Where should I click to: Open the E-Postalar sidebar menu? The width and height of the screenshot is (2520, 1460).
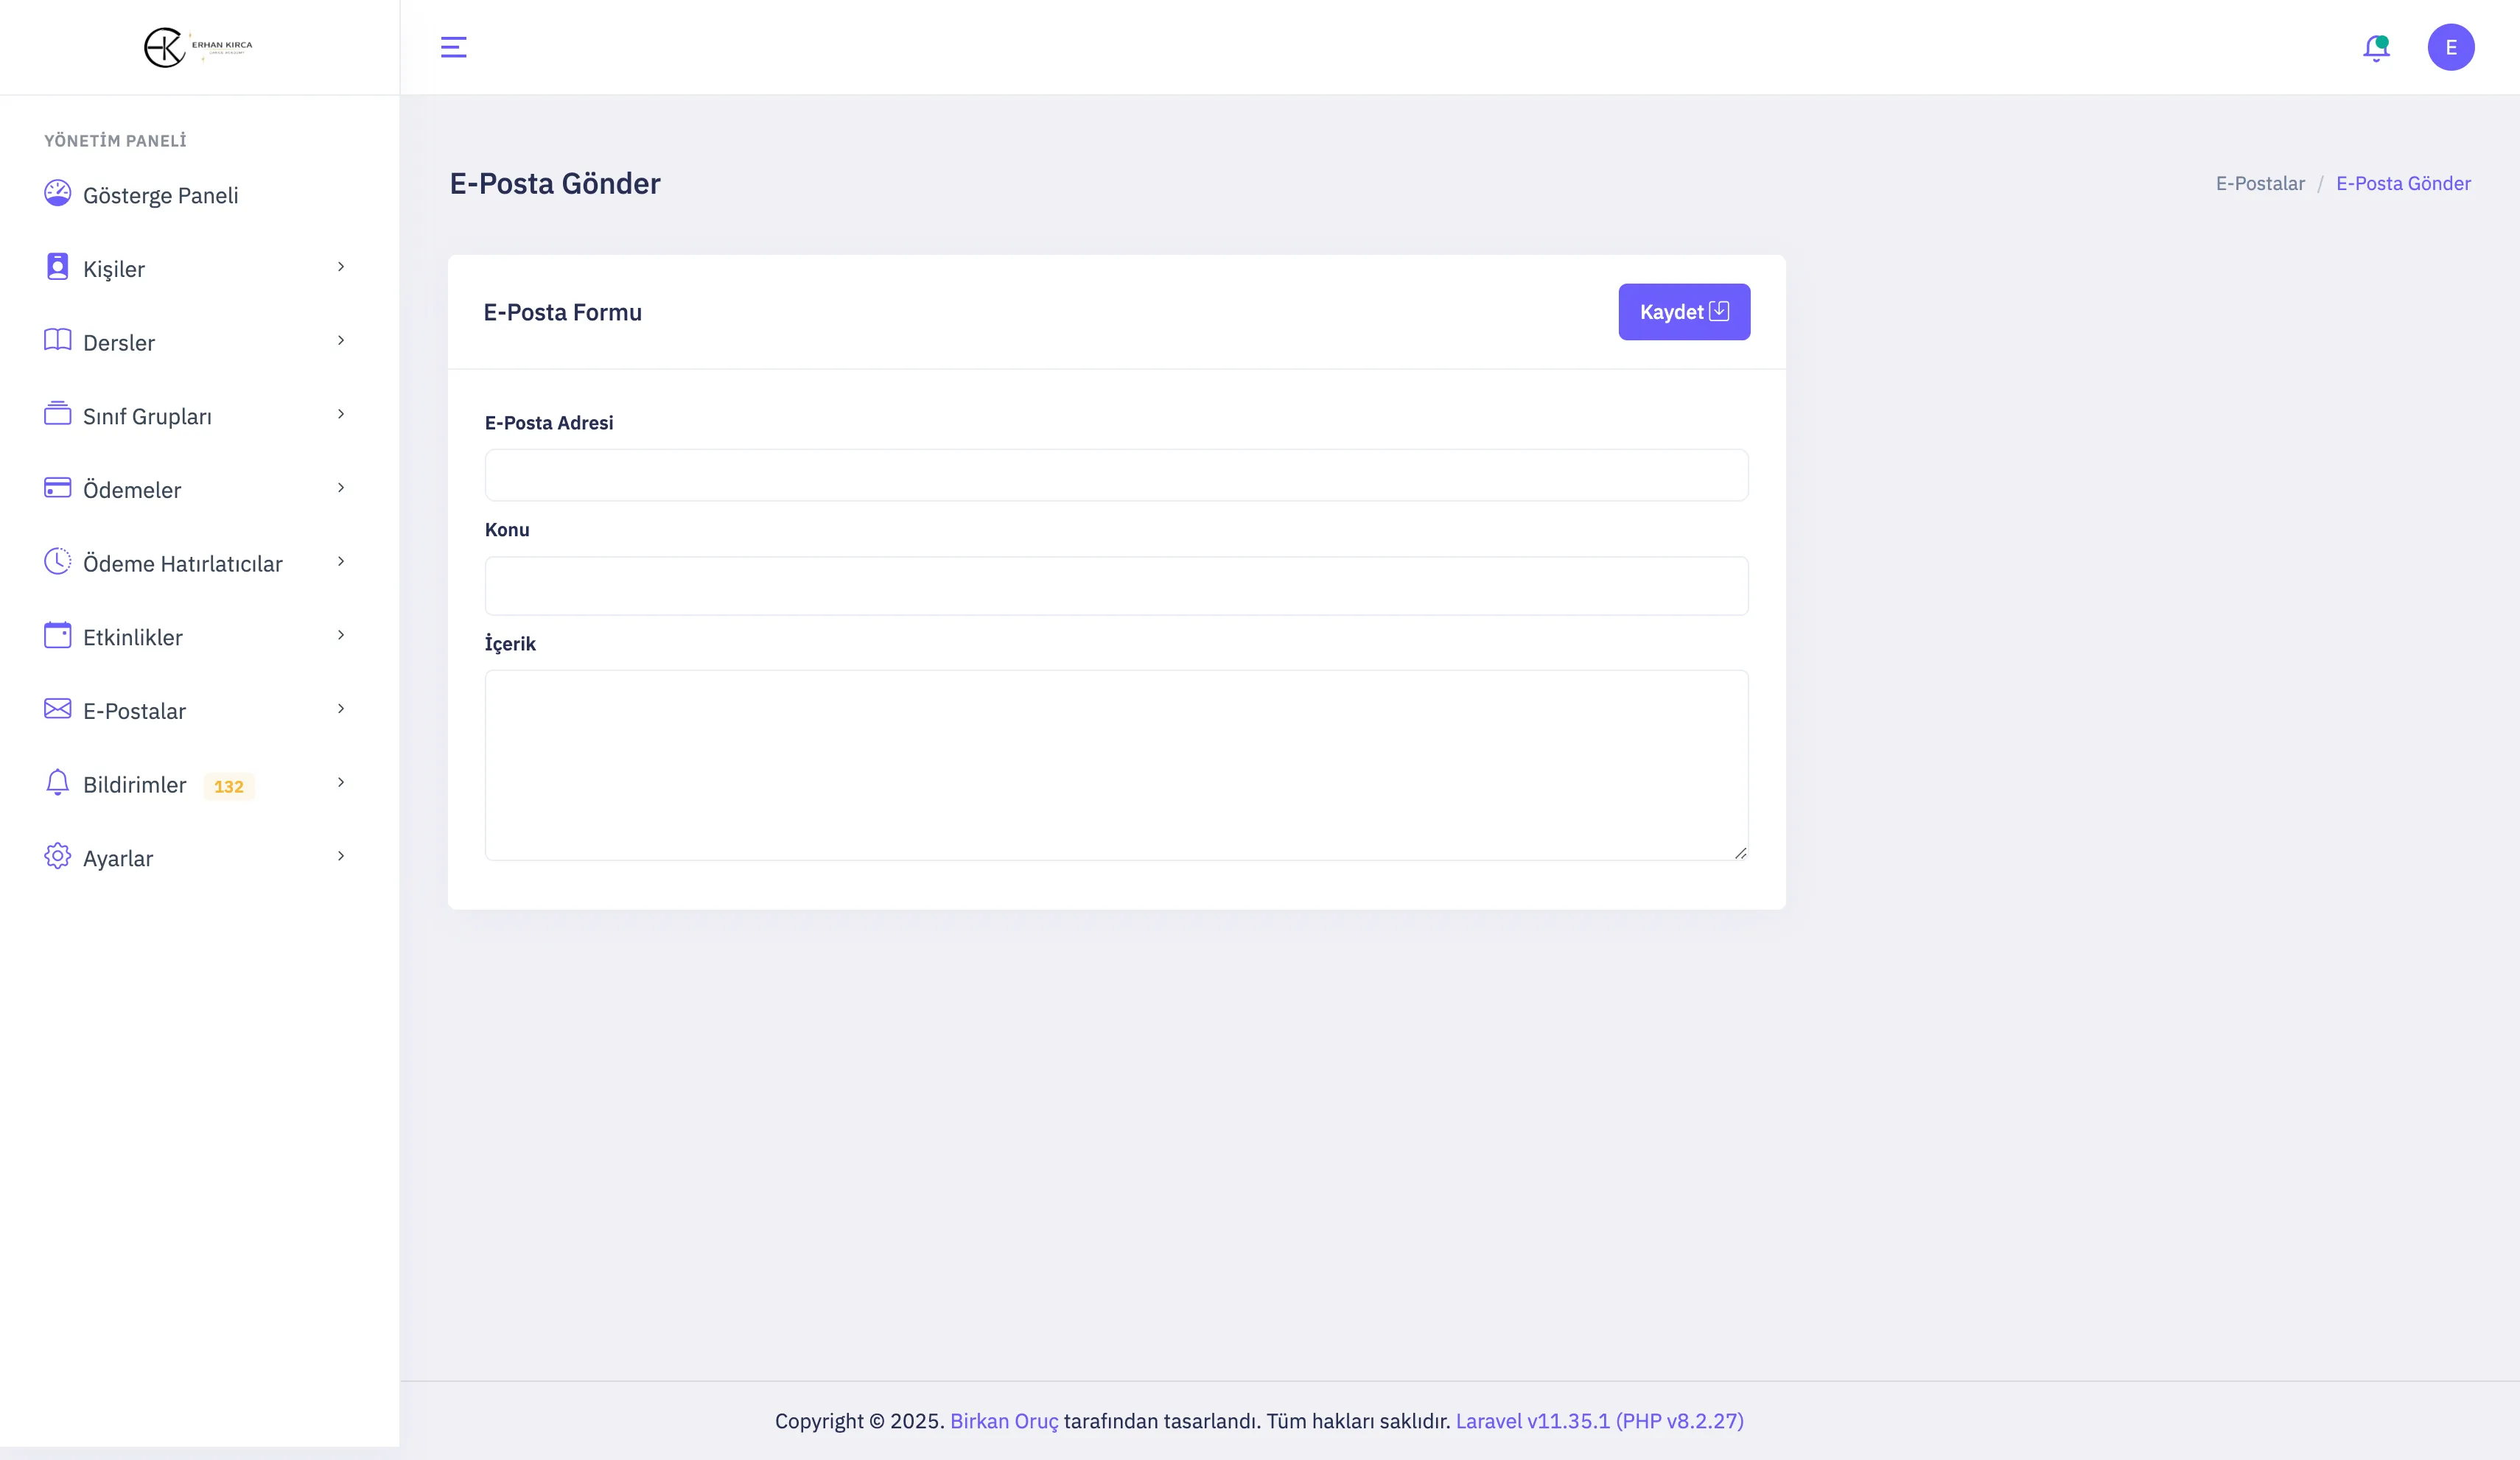pos(135,711)
